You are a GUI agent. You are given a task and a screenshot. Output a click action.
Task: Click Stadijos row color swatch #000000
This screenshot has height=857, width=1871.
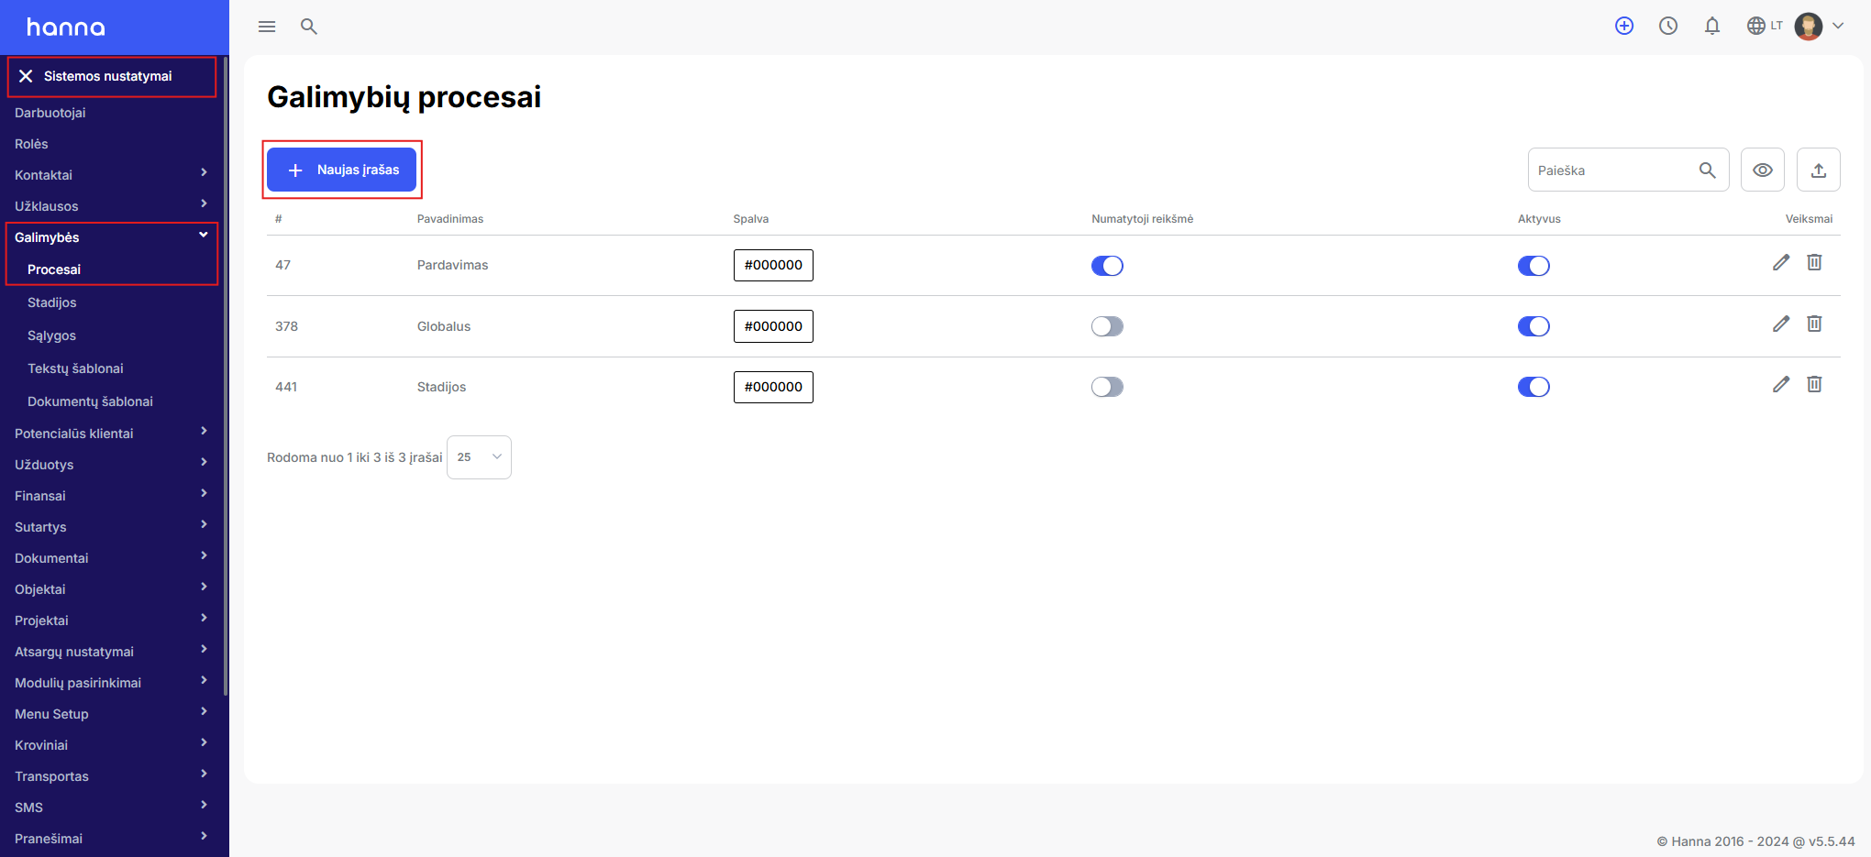[x=773, y=387]
